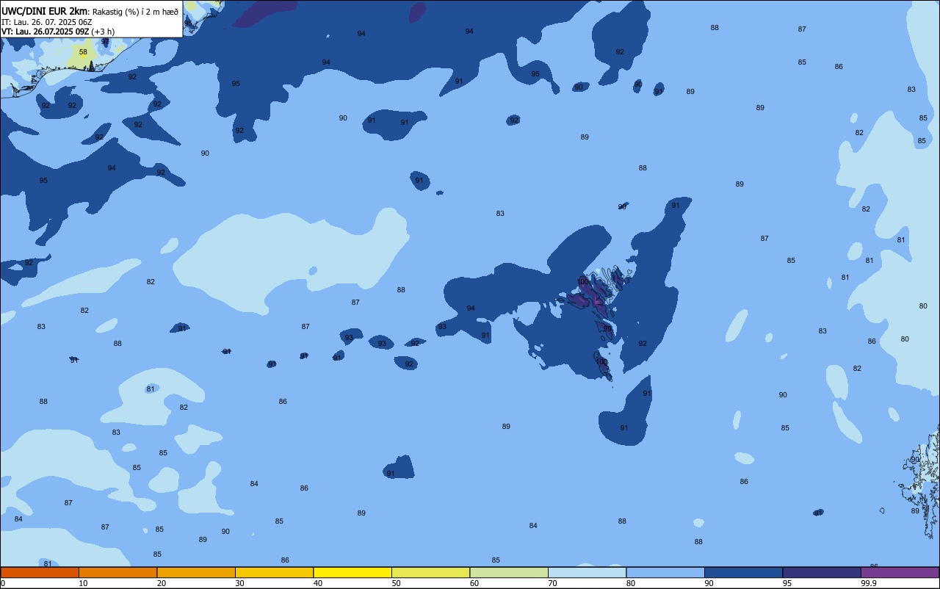Click the legend tick label "40"
The height and width of the screenshot is (589, 940).
318,583
